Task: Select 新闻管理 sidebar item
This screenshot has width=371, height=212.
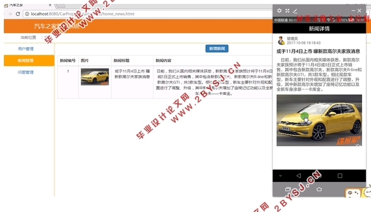Action: 29,60
